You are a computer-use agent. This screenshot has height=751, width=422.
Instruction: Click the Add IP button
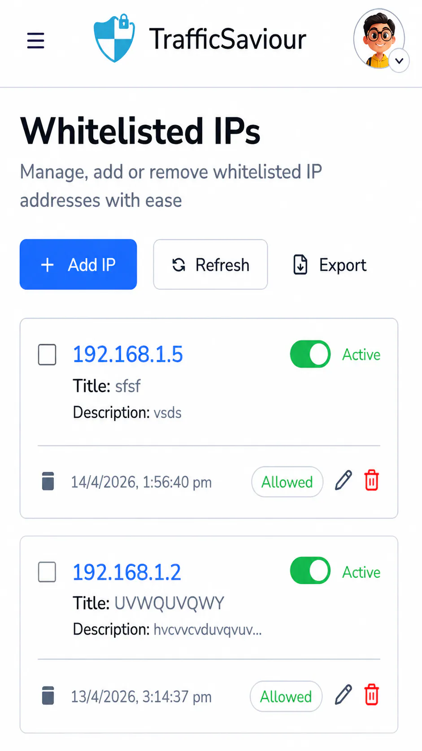point(78,265)
